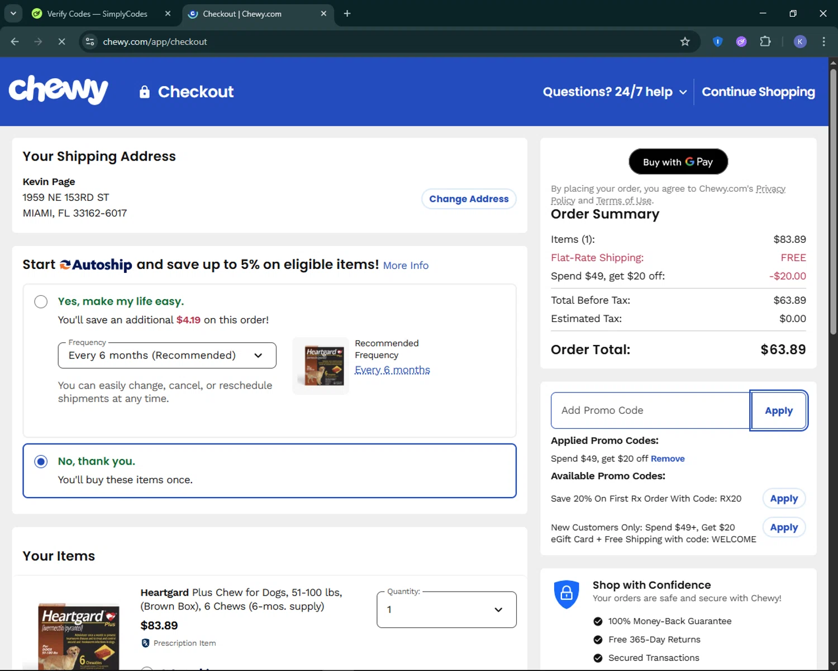Click the Order Total amount $63.89
838x671 pixels.
tap(783, 349)
